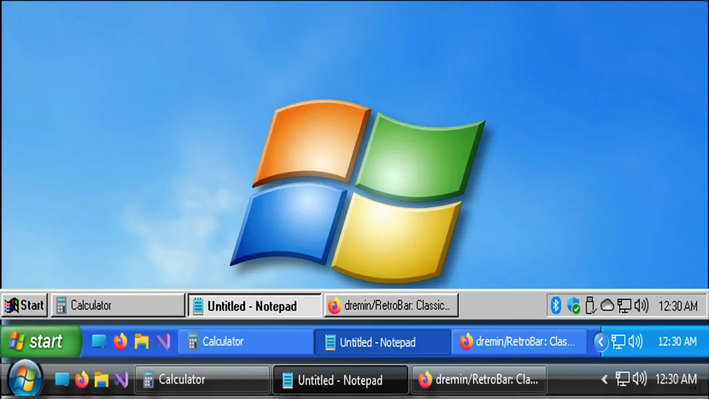Launch Firefox from the XP quick launch
Screen dimensions: 709x399
pyautogui.click(x=120, y=342)
